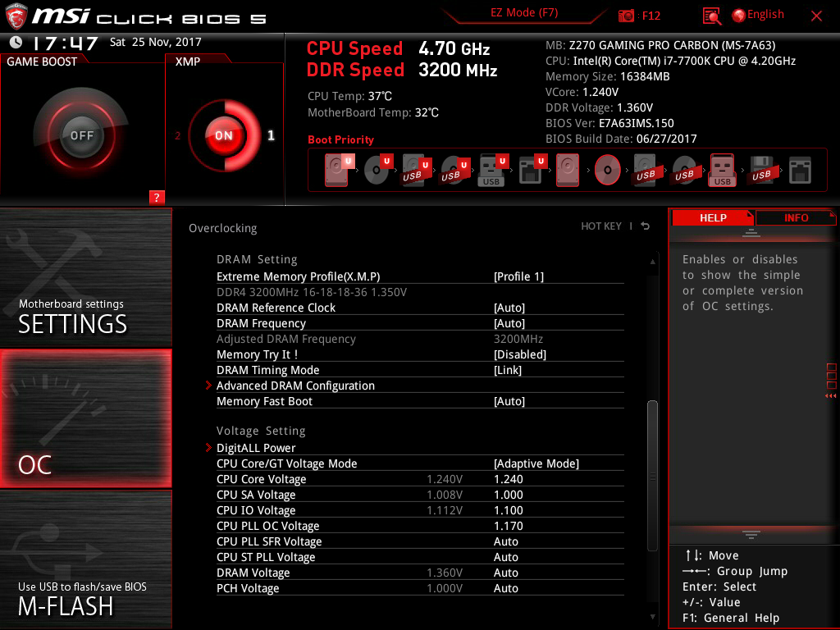Click the scroll-up arrow of settings list
The image size is (840, 630).
coord(652,262)
